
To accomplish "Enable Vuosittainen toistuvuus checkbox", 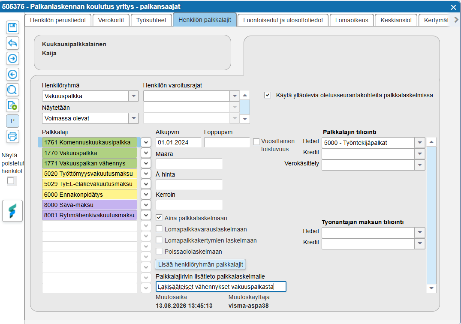I will 256,141.
